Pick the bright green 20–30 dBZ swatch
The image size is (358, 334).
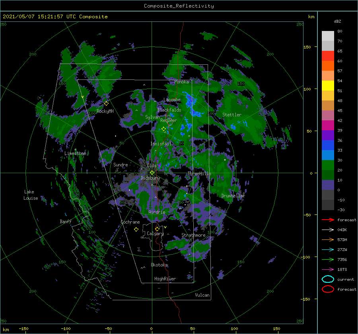[x=328, y=165]
